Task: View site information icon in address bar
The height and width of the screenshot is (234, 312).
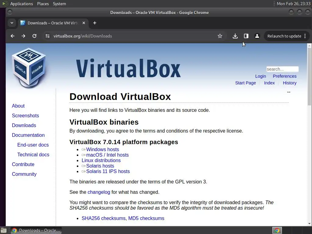Action: click(x=47, y=36)
